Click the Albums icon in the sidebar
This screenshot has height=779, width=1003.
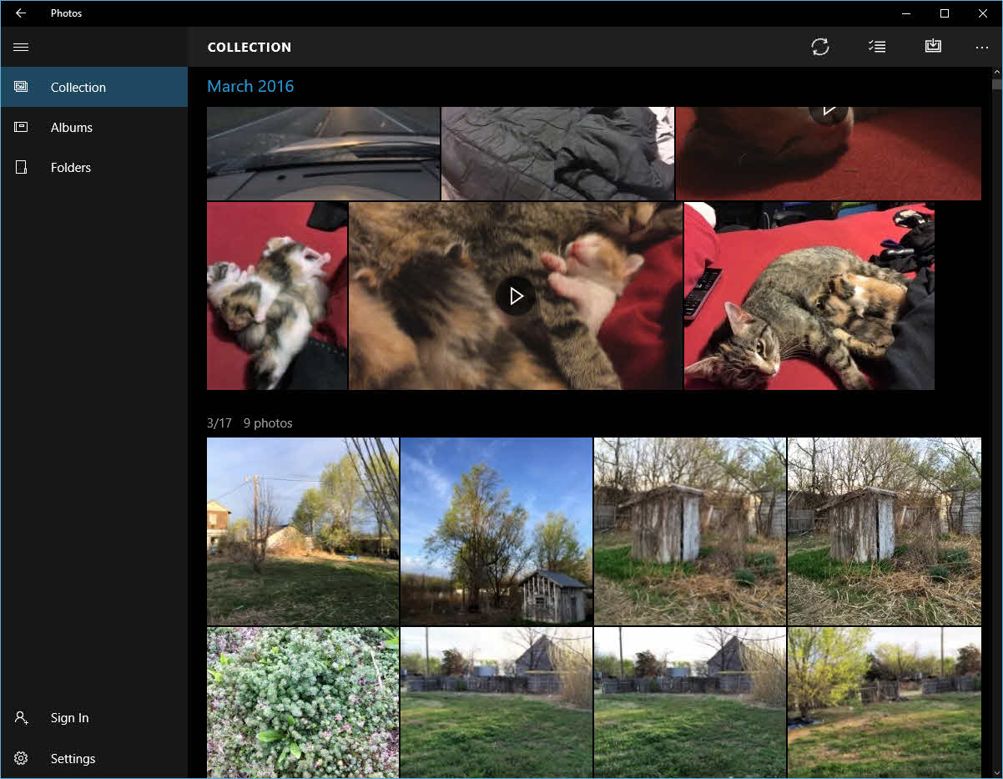point(21,127)
